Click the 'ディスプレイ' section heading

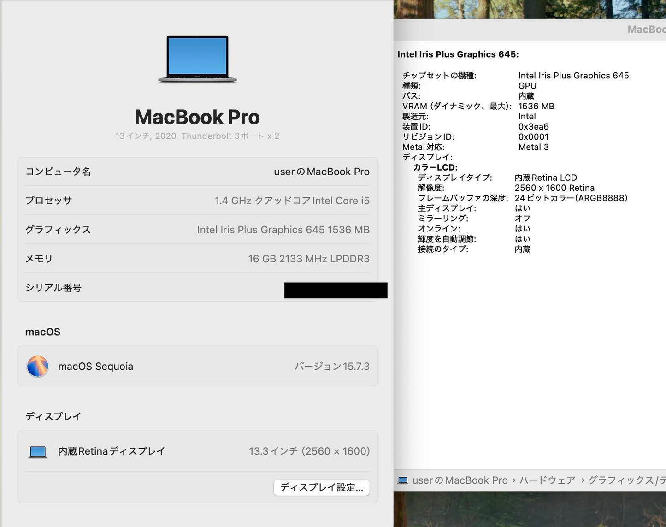click(53, 417)
